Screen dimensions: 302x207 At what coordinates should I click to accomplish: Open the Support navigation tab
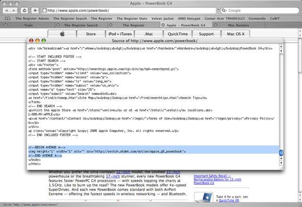(x=206, y=34)
